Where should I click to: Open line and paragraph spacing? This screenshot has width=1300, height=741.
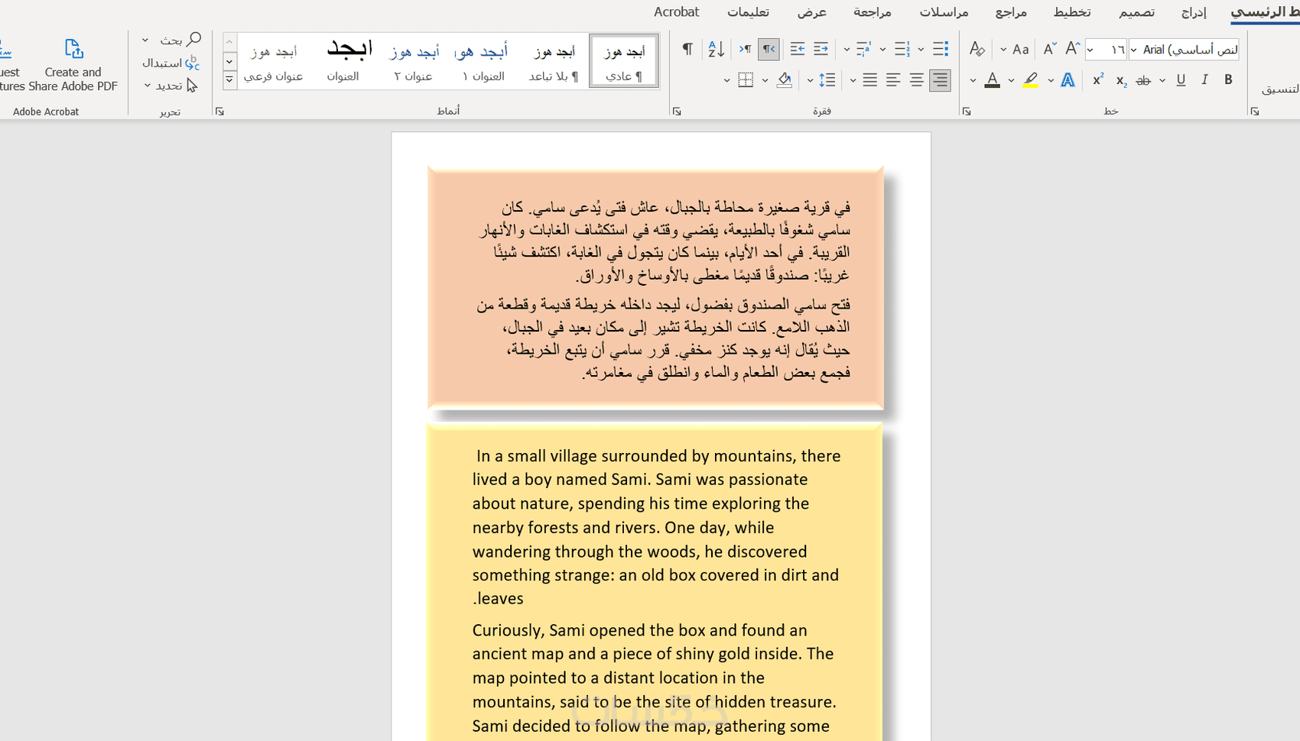[x=827, y=79]
